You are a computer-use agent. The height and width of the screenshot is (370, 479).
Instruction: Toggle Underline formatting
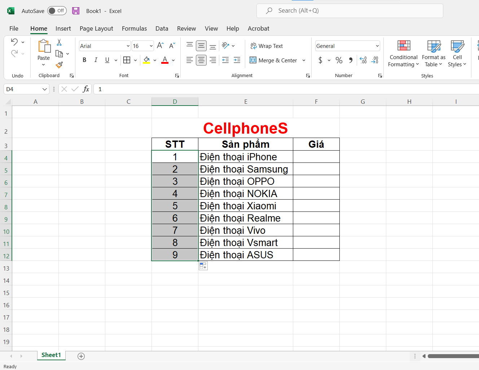107,60
